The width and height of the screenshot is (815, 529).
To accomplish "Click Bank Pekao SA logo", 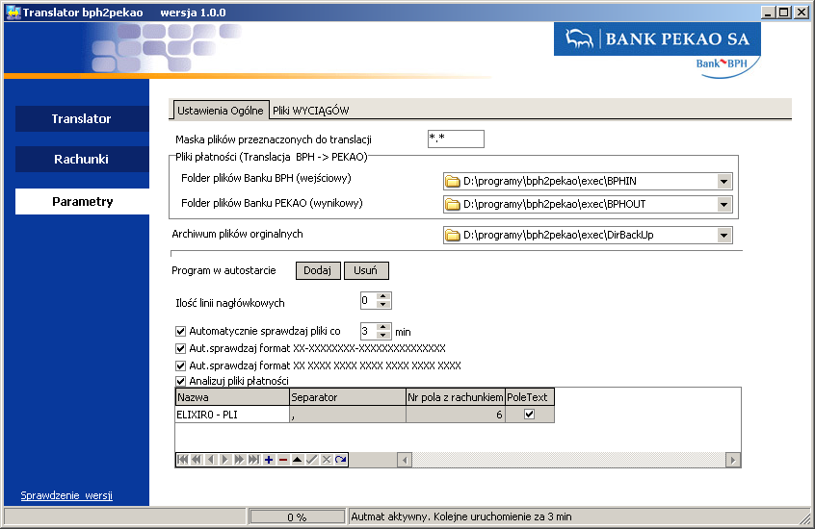I will coord(657,38).
